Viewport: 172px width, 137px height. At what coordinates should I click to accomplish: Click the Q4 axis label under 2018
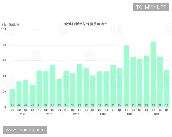(113, 110)
